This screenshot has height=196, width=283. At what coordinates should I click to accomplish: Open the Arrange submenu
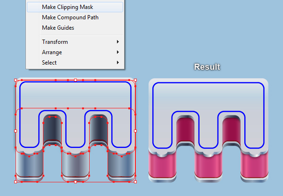click(x=75, y=52)
